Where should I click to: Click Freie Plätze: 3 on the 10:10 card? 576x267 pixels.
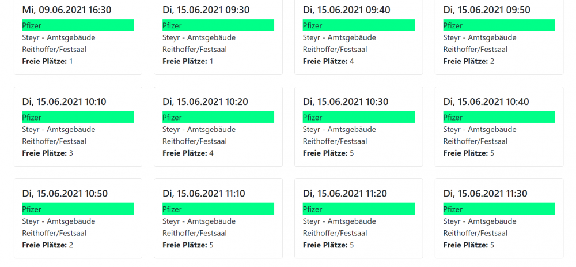point(47,153)
